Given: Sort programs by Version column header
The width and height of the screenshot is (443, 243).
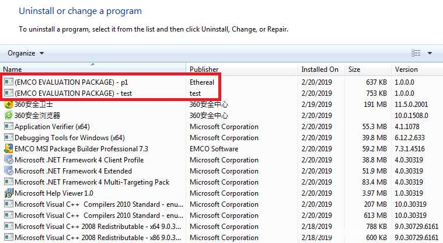Looking at the screenshot, I should tap(417, 70).
